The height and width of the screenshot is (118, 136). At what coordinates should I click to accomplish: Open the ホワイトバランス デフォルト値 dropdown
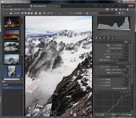click(119, 67)
